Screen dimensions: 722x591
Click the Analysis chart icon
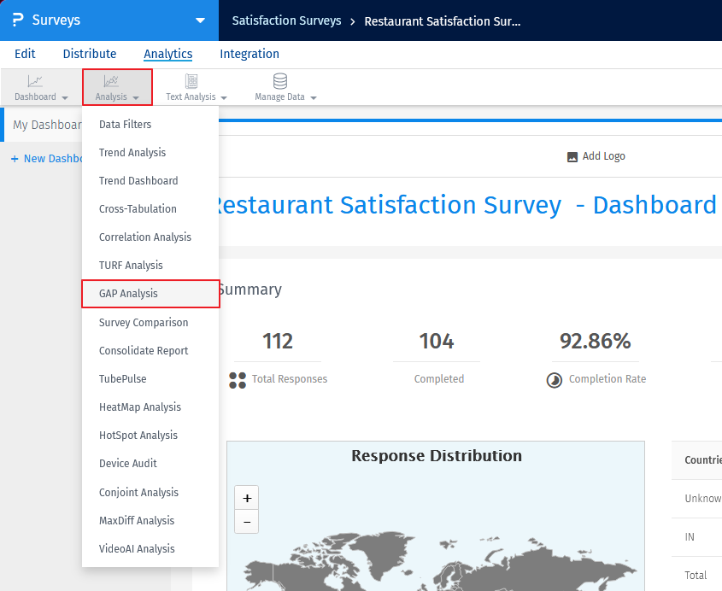(111, 81)
